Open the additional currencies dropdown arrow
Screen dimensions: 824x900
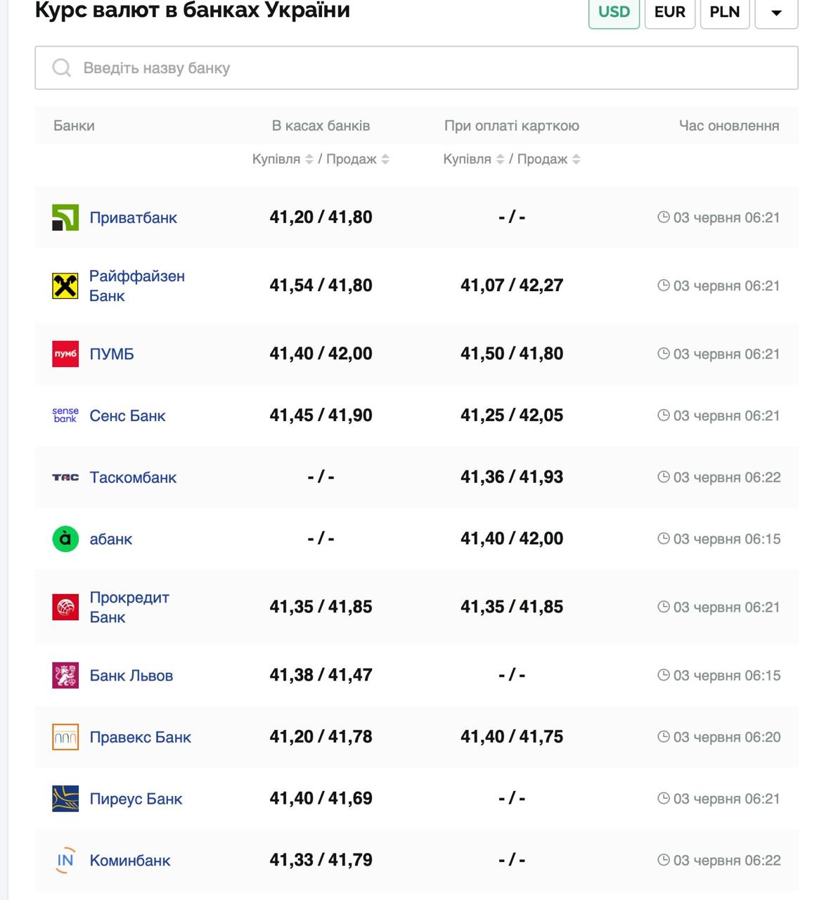click(776, 13)
